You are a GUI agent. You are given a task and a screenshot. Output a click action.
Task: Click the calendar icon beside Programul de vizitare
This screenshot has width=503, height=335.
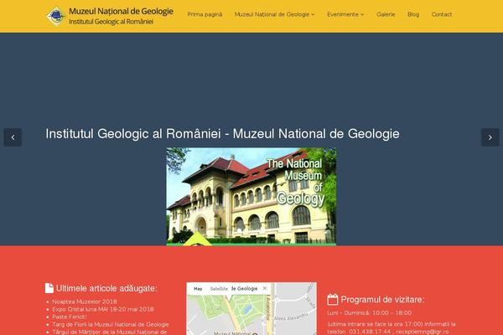[333, 300]
